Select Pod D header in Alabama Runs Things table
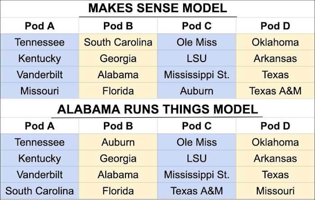This screenshot has height=200, width=315. click(275, 126)
